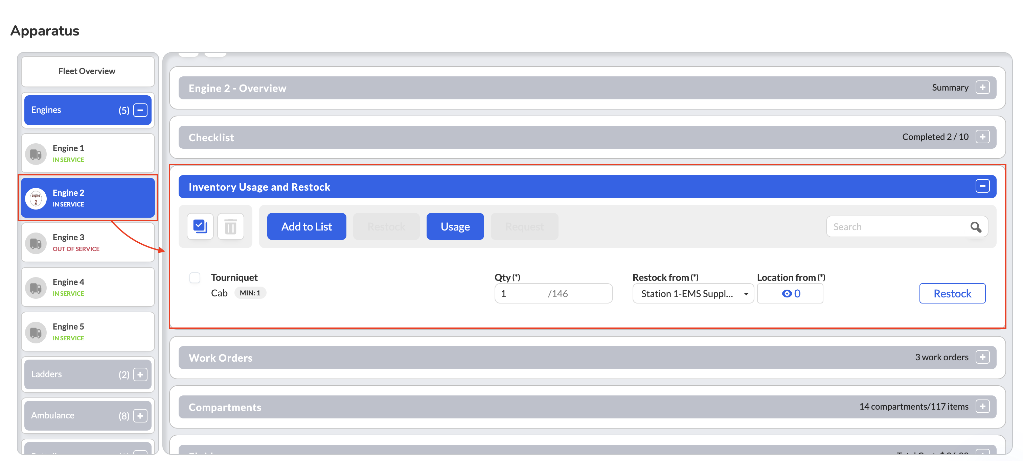Expand the Ladders group
The height and width of the screenshot is (461, 1023).
pos(140,374)
